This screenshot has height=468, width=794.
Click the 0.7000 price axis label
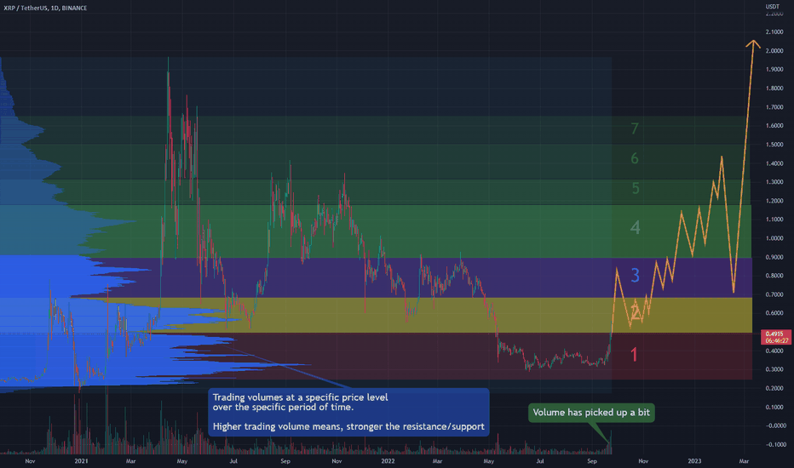point(774,294)
